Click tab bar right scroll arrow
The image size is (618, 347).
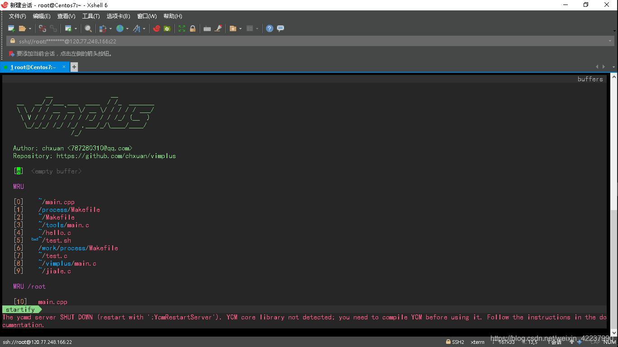[x=603, y=67]
